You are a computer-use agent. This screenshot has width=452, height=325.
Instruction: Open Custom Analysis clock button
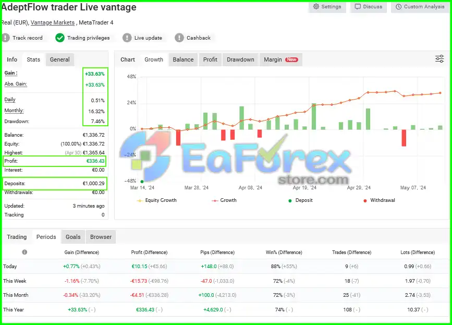pyautogui.click(x=420, y=7)
